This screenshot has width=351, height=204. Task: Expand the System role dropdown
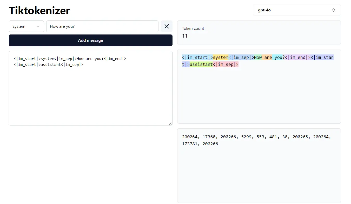coord(26,26)
